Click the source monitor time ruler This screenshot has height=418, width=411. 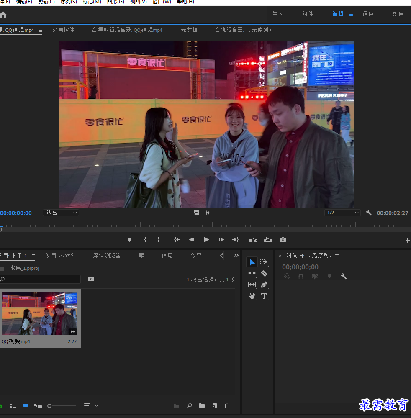click(x=205, y=225)
